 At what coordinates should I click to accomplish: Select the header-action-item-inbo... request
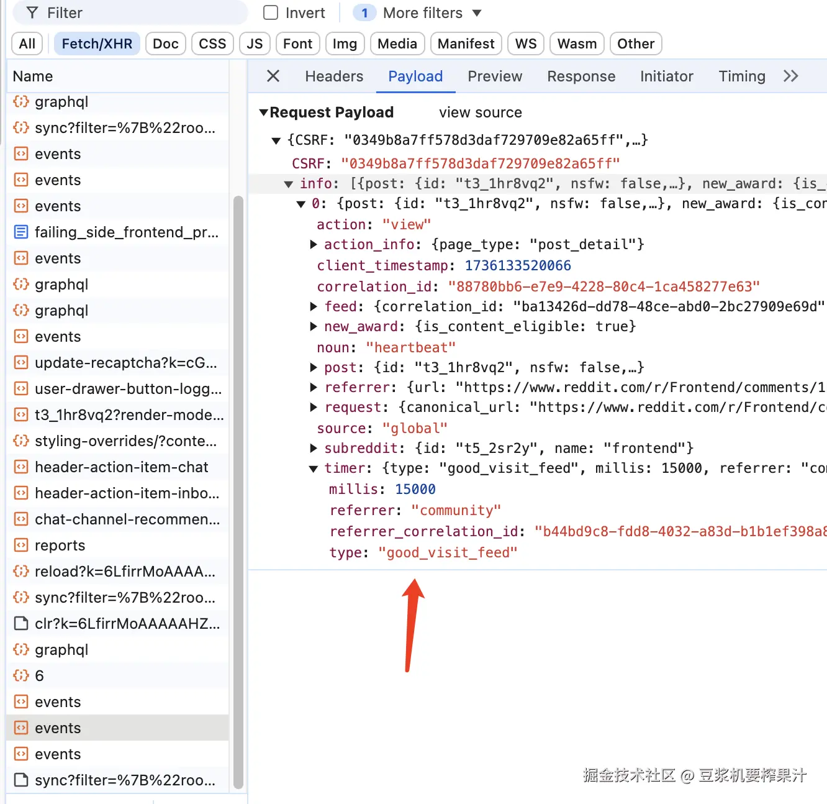click(x=118, y=493)
